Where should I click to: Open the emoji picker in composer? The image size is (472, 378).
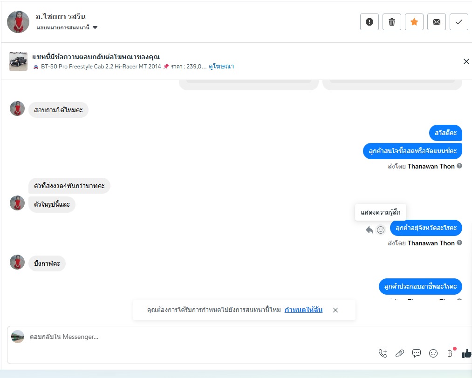point(433,353)
